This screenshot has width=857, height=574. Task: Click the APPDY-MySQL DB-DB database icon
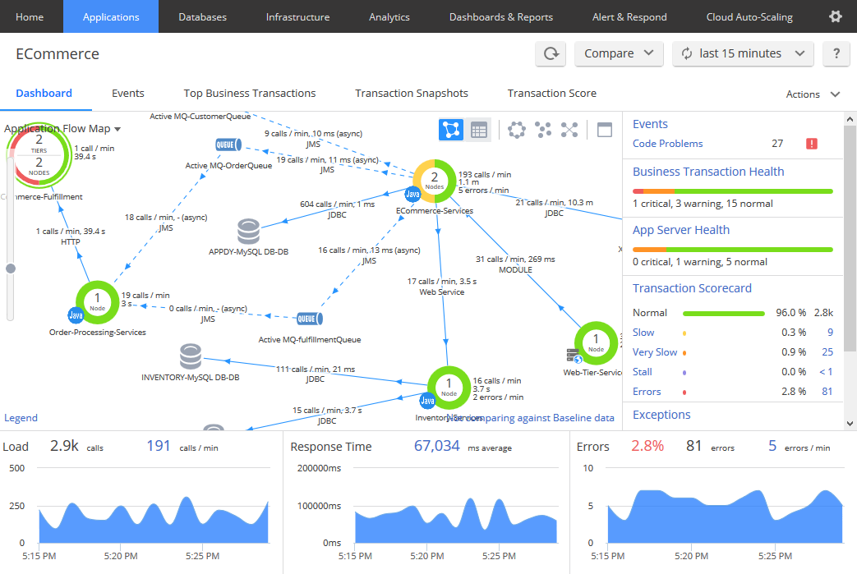(x=248, y=231)
